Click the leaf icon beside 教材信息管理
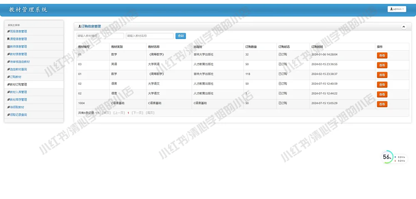Image resolution: width=416 pixels, height=199 pixels. [x=8, y=54]
